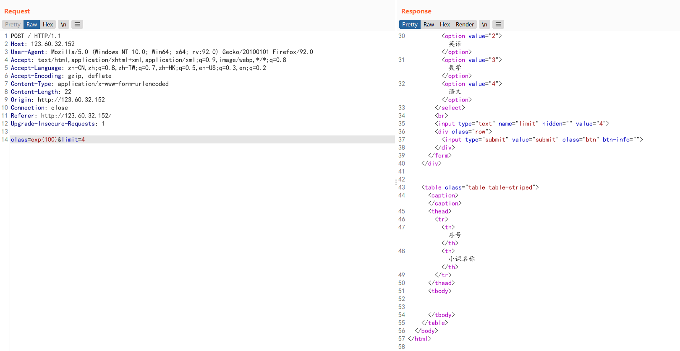Click the div class="row" line
680x351 pixels.
[463, 132]
